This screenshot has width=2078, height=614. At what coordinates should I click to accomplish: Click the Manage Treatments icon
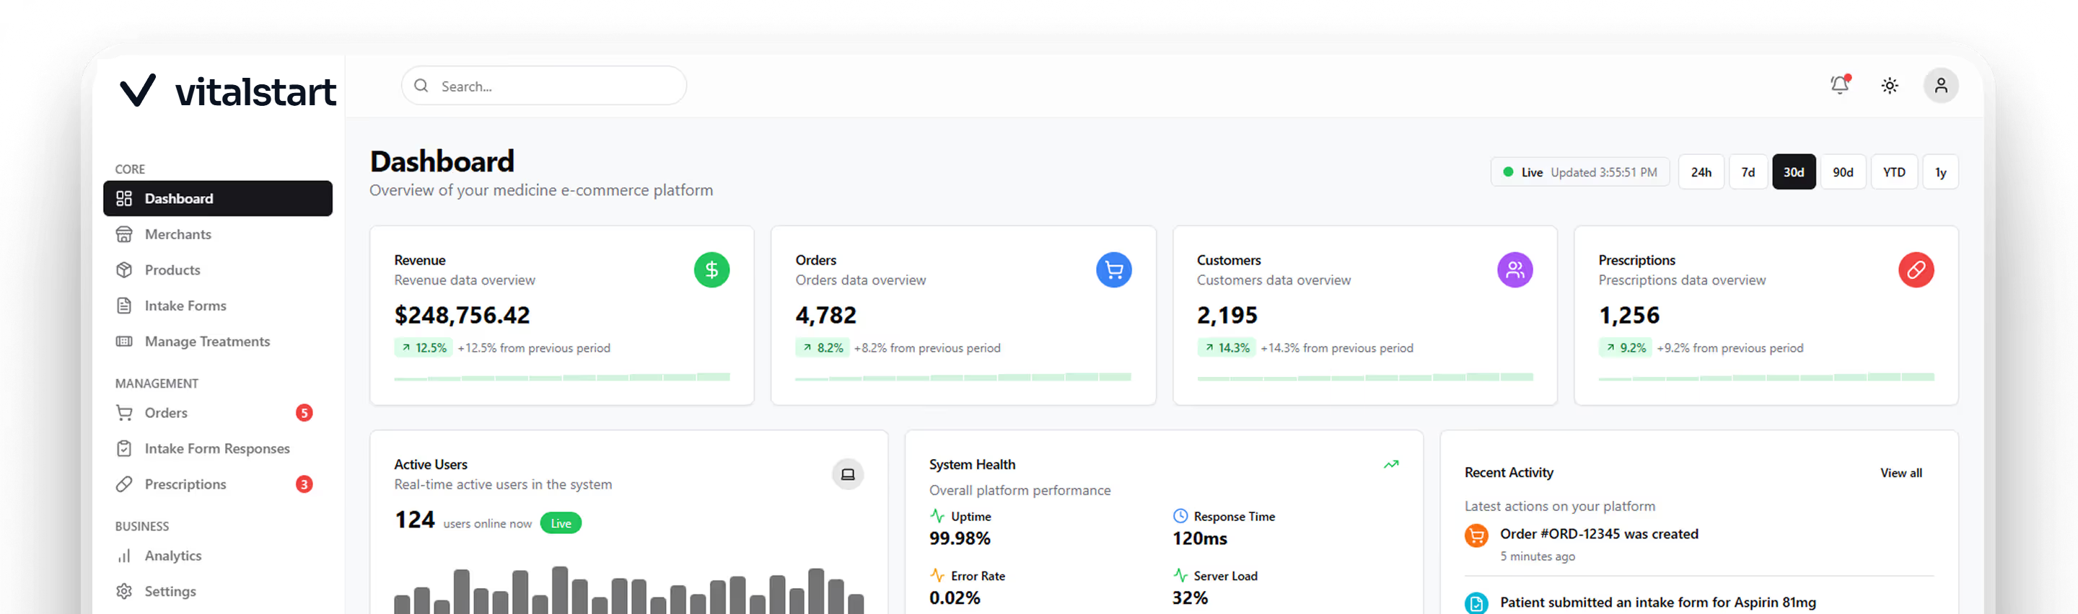tap(123, 342)
